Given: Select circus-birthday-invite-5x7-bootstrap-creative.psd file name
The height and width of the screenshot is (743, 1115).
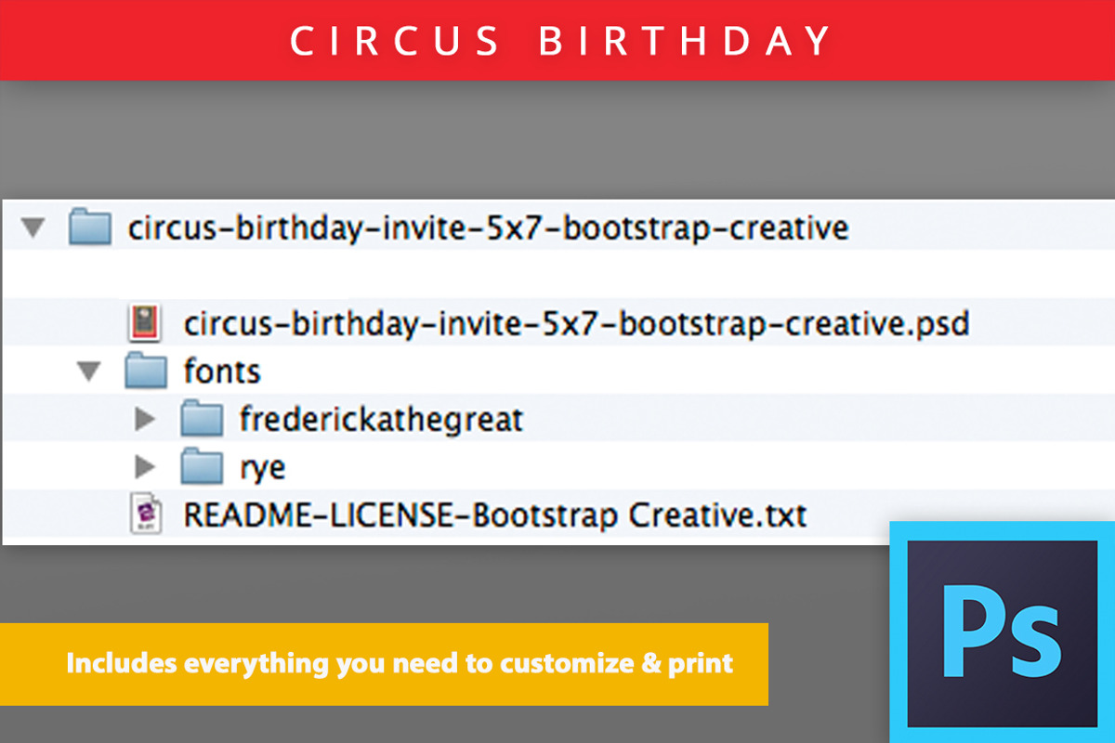Looking at the screenshot, I should coord(576,324).
